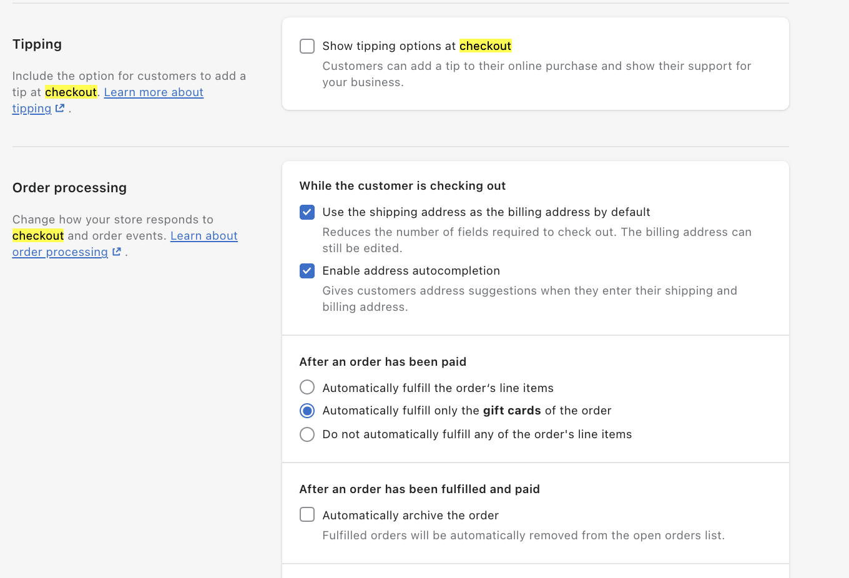Click the 'Do not automatically fulfill' label text

pyautogui.click(x=476, y=434)
